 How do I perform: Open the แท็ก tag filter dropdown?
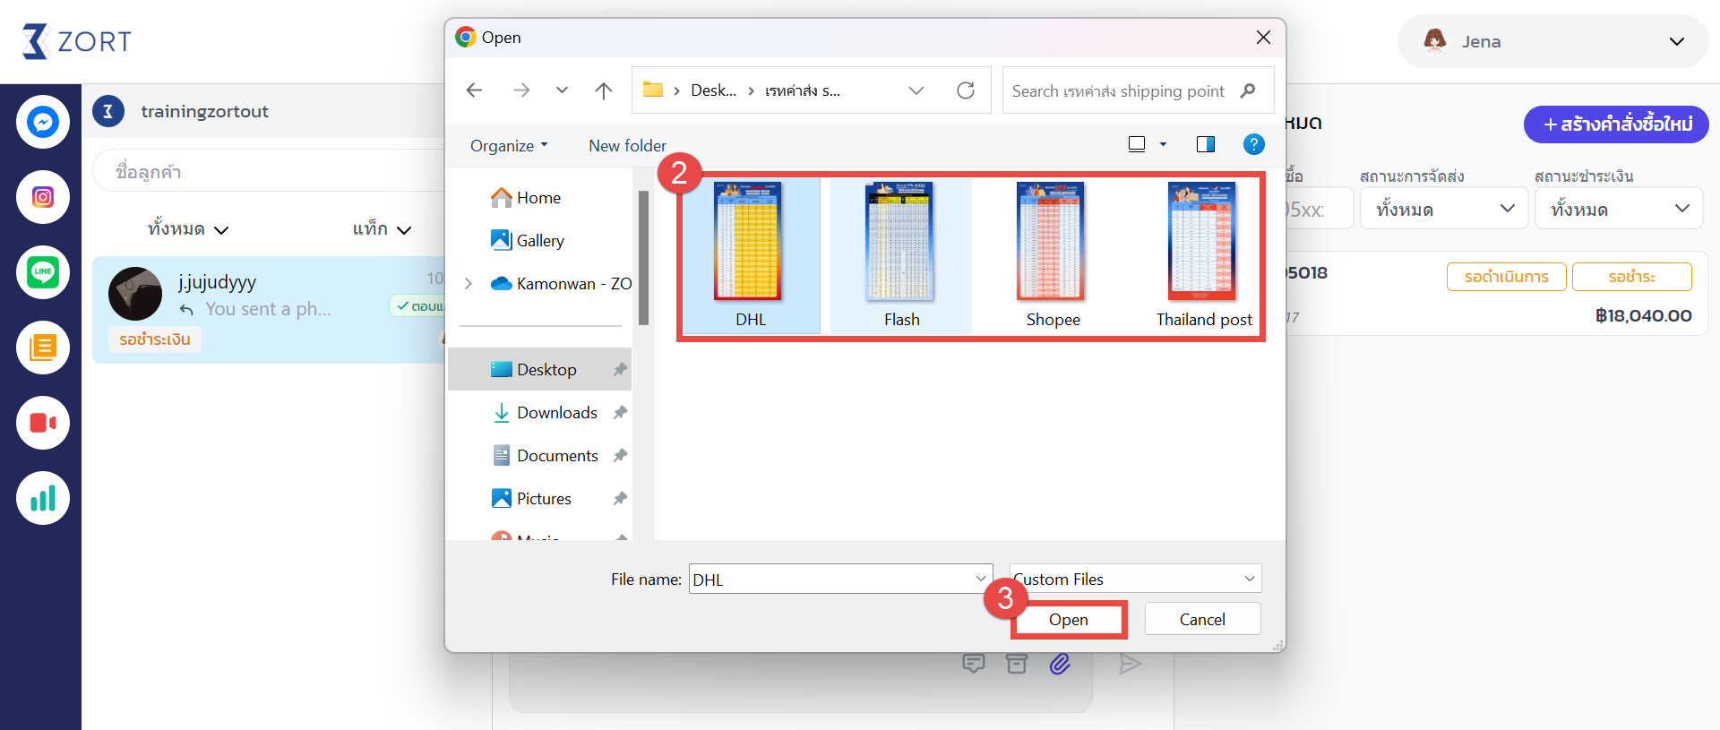[x=382, y=229]
